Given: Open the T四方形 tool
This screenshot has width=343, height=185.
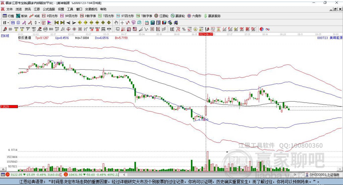Looking at the screenshot, I should [x=106, y=16].
